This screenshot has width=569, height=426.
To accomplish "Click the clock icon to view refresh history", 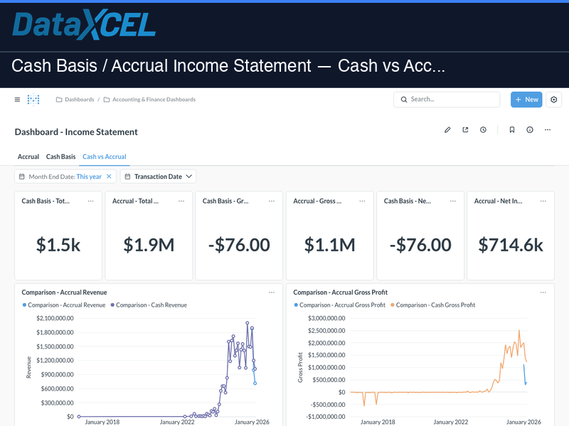I will click(x=484, y=130).
